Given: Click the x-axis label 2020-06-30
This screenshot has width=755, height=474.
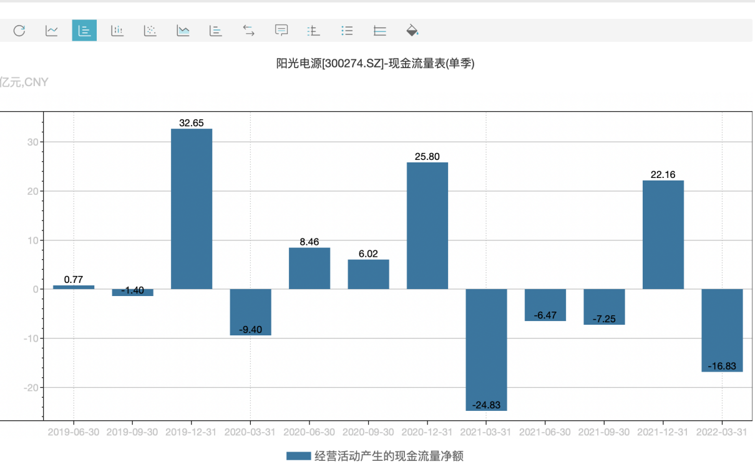Looking at the screenshot, I should [309, 432].
